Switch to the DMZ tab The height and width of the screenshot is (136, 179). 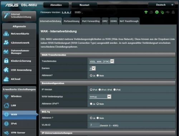pyautogui.click(x=105, y=21)
